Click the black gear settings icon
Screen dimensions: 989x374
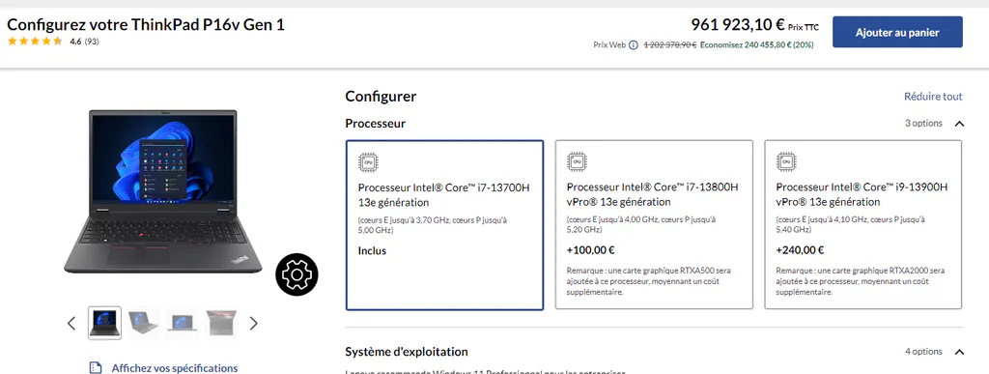coord(297,274)
